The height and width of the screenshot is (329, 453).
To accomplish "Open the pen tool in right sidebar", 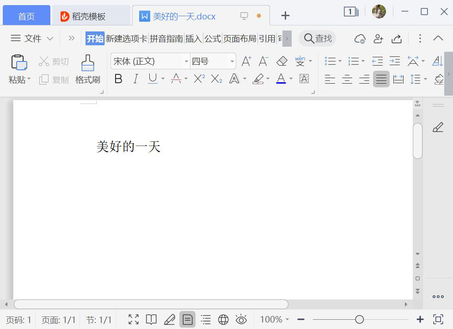I will click(438, 127).
